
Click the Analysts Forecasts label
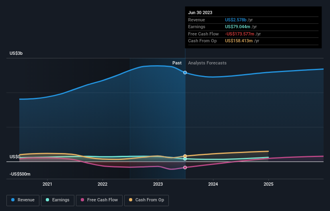[x=207, y=63]
